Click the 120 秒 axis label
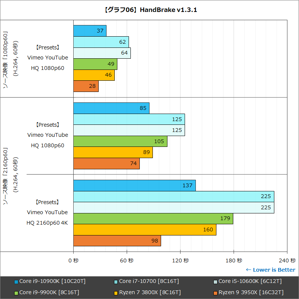299x299 pixels. (x=181, y=261)
